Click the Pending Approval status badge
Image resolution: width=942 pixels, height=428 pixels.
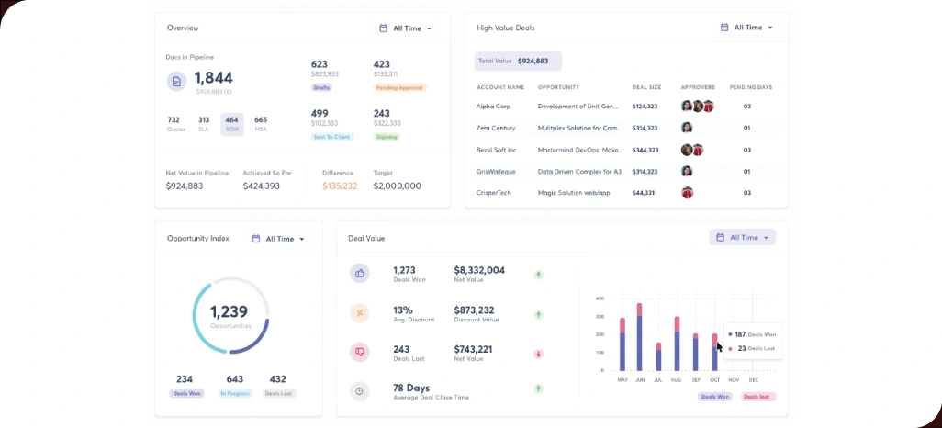[400, 88]
